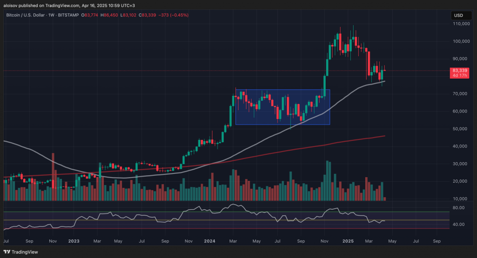Click the 70,000 price axis label
477x258 pixels.
(460, 94)
